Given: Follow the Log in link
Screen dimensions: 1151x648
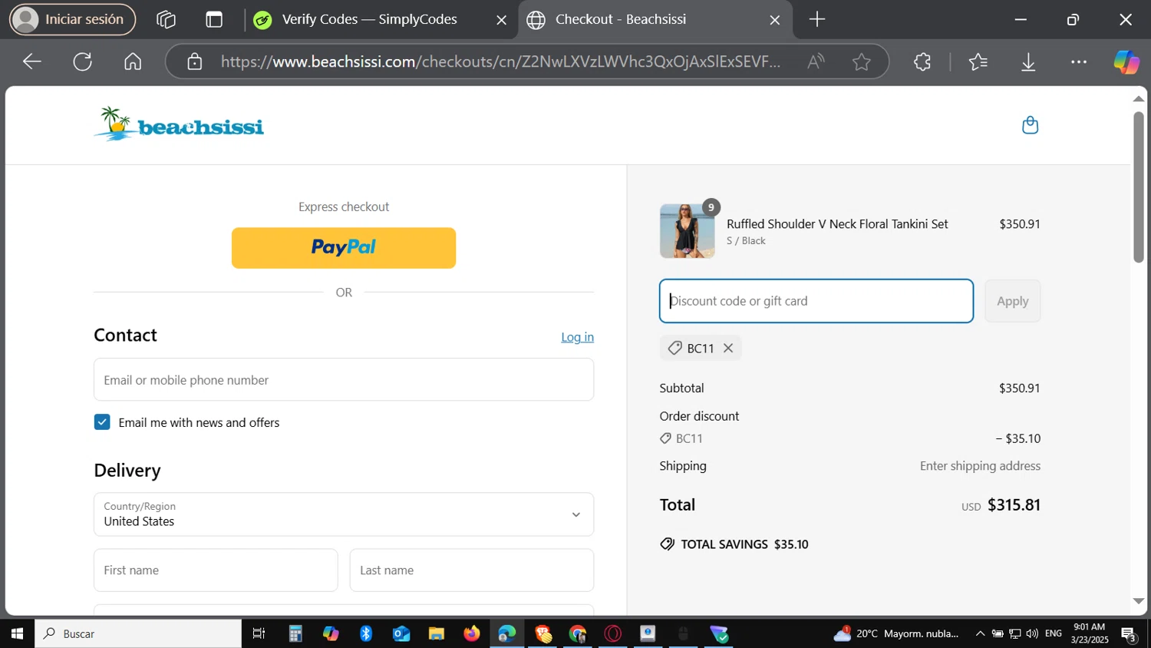Looking at the screenshot, I should [x=577, y=337].
